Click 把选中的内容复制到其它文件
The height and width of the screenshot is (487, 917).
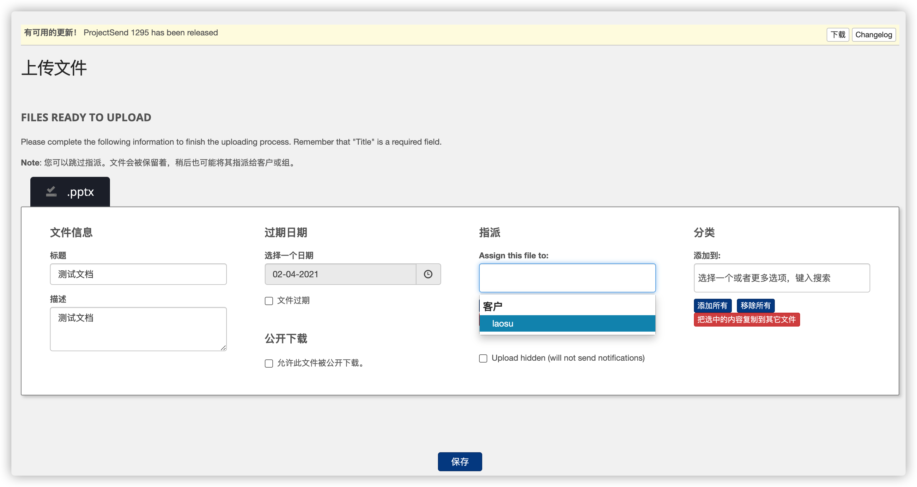tap(746, 320)
